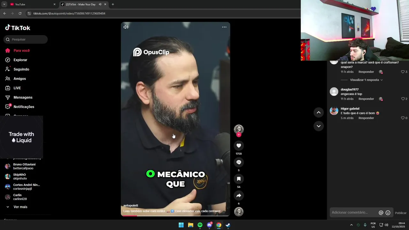
Task: Click the Publicar button
Action: coord(401,213)
